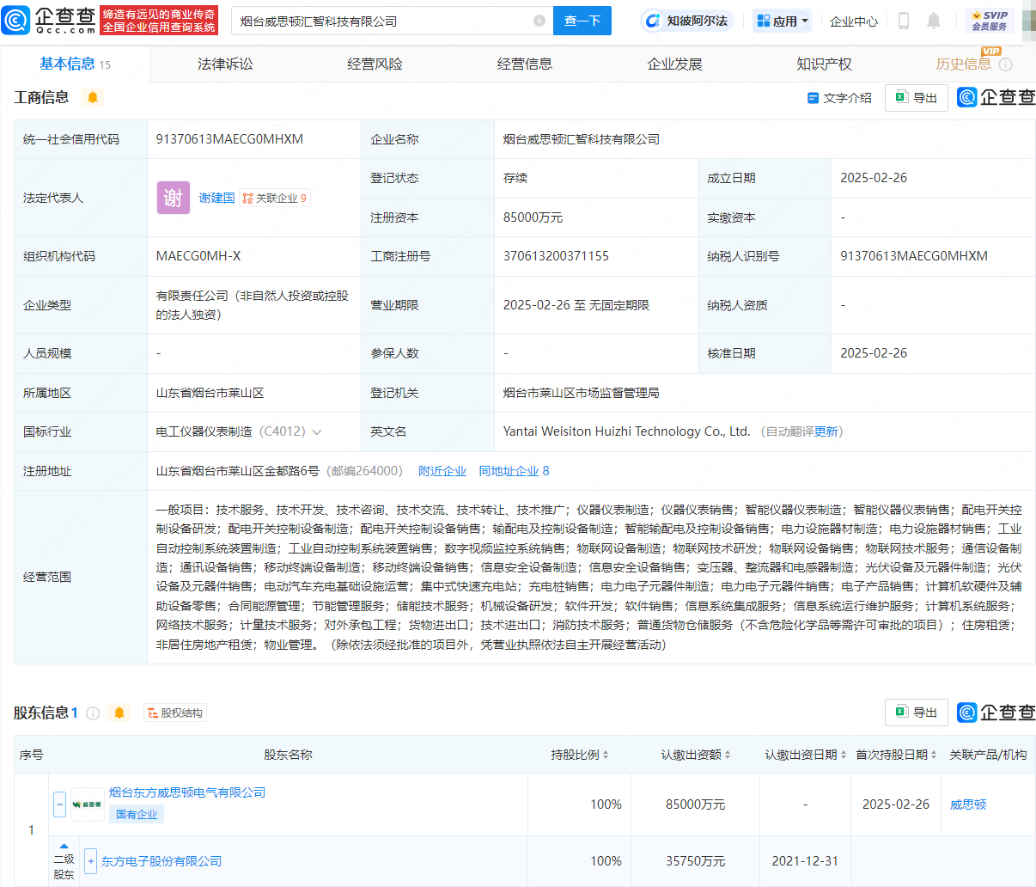Open 历史信息 VIP tab
Image resolution: width=1036 pixels, height=887 pixels.
pyautogui.click(x=964, y=64)
